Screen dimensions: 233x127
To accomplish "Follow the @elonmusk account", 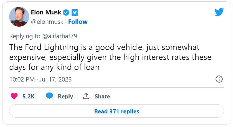I will 78,22.
